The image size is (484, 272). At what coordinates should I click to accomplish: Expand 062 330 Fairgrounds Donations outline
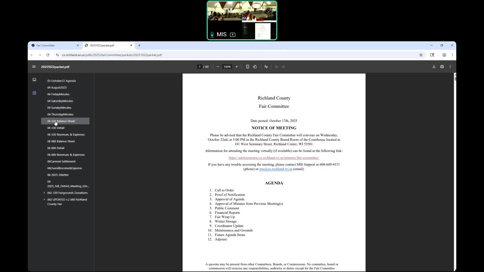point(44,193)
